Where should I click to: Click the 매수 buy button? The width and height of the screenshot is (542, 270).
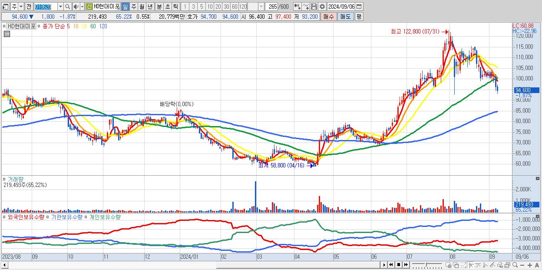329,17
